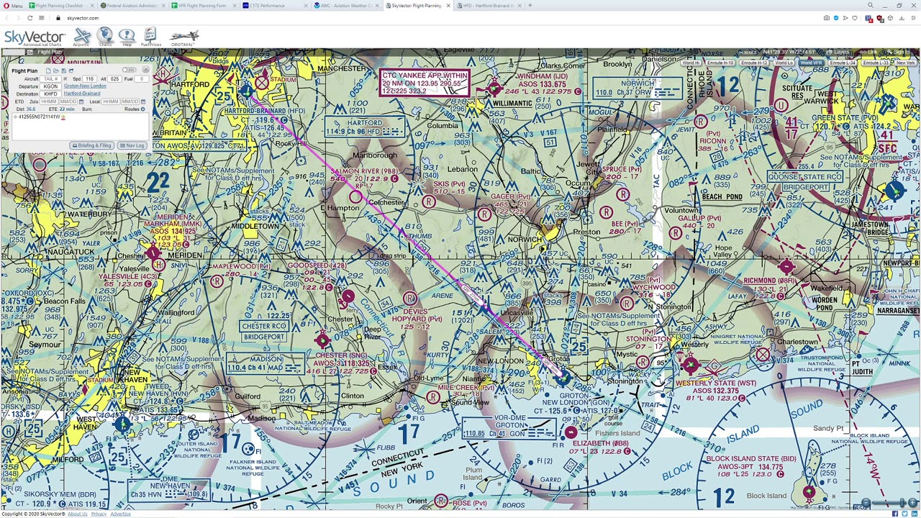921x518 pixels.
Task: Click the Destination field KHFD
Action: pos(50,94)
